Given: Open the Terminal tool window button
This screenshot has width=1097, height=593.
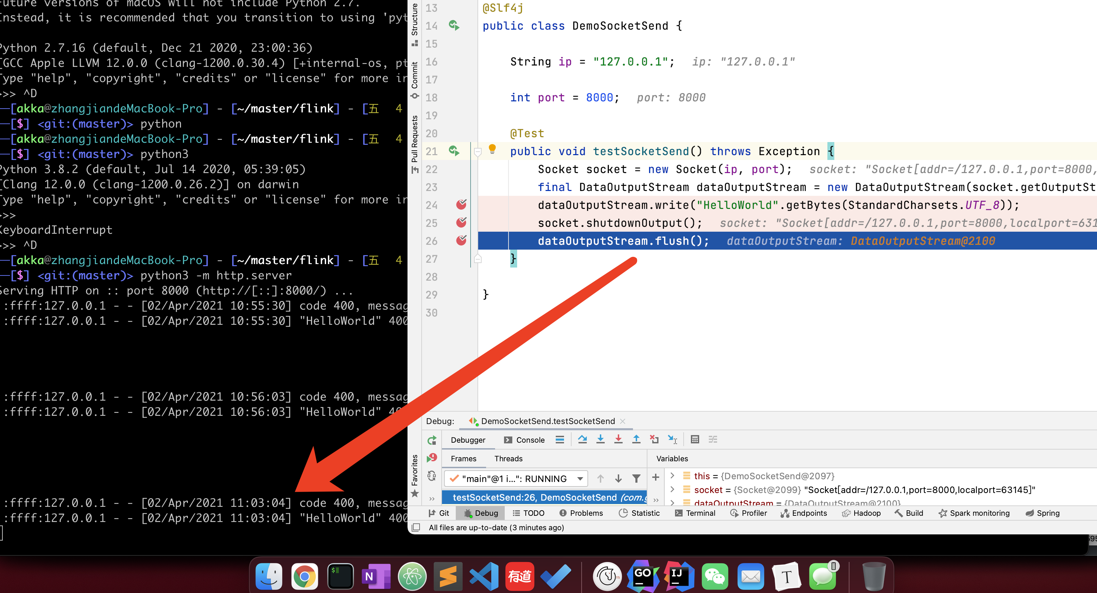Looking at the screenshot, I should (695, 513).
